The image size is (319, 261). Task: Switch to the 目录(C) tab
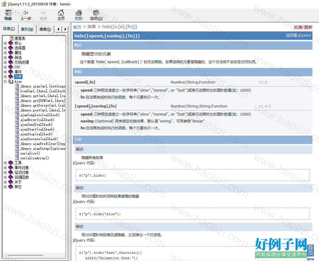click(x=9, y=29)
